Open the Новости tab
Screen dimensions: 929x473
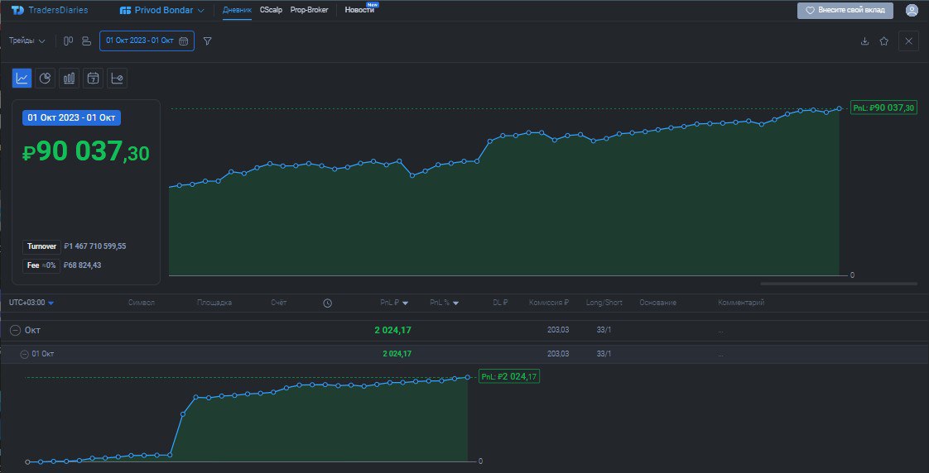[359, 10]
